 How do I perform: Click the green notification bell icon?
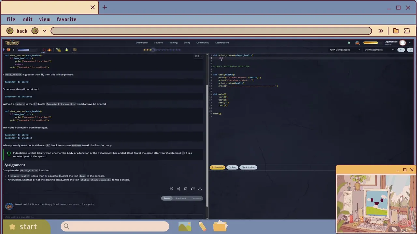349,43
